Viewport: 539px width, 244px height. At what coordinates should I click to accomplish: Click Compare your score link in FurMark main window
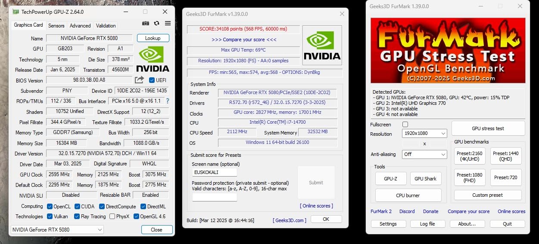[469, 211]
